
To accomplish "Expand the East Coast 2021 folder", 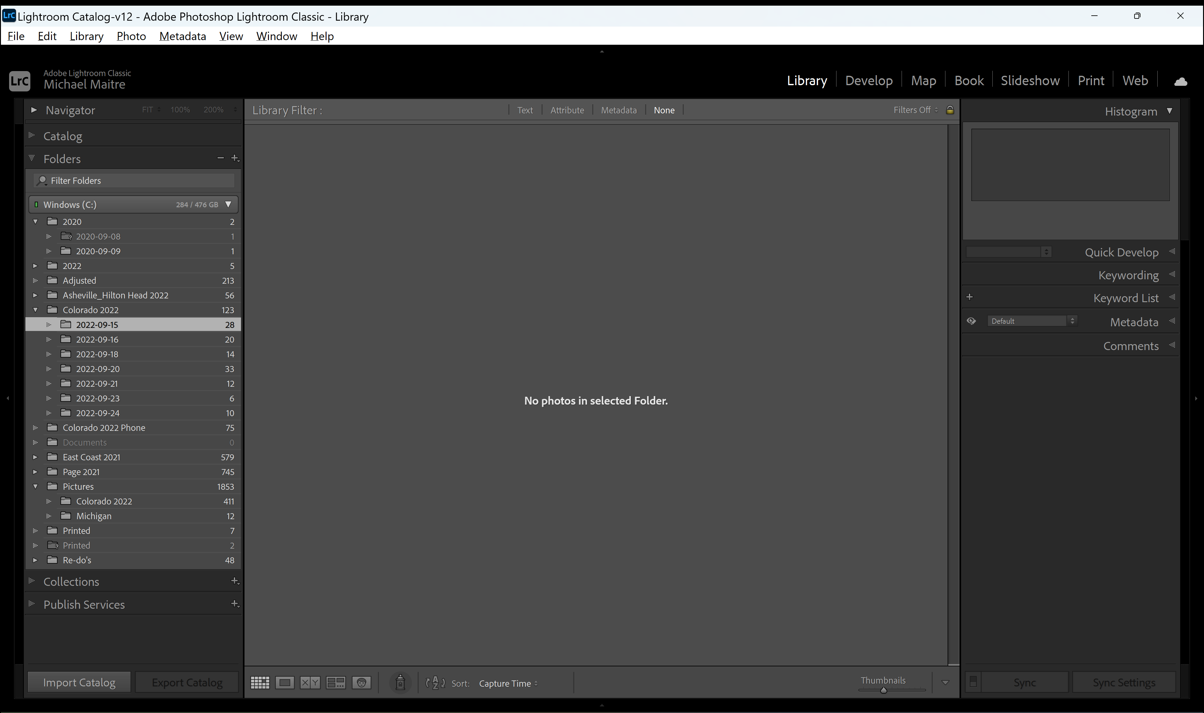I will tap(35, 457).
